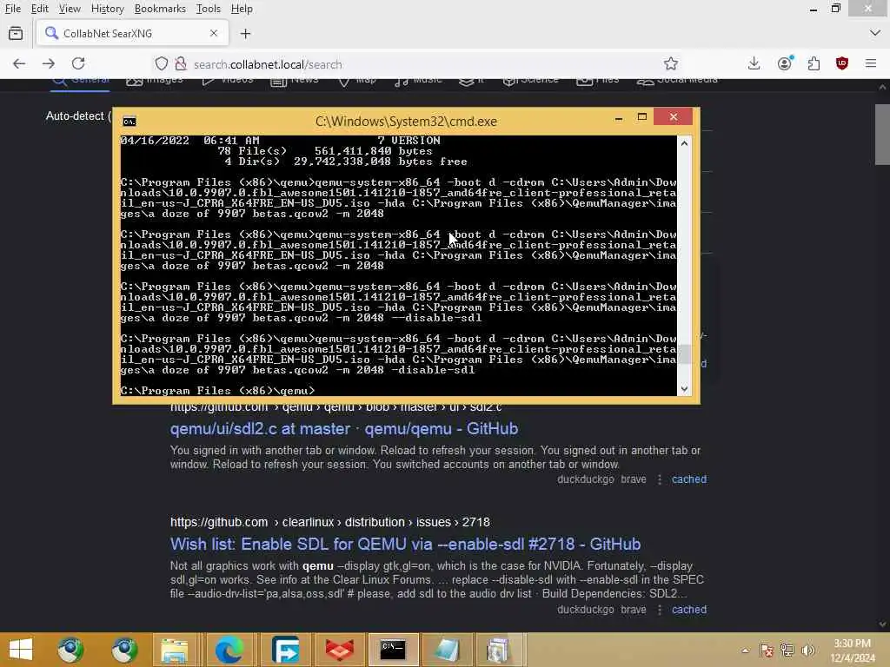The width and height of the screenshot is (890, 667).
Task: Open the second globe browser taskbar icon
Action: [x=124, y=650]
